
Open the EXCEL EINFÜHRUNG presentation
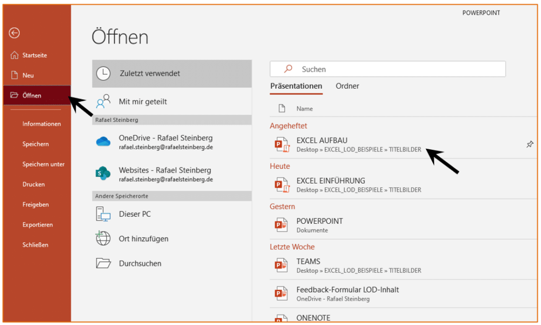pyautogui.click(x=403, y=185)
